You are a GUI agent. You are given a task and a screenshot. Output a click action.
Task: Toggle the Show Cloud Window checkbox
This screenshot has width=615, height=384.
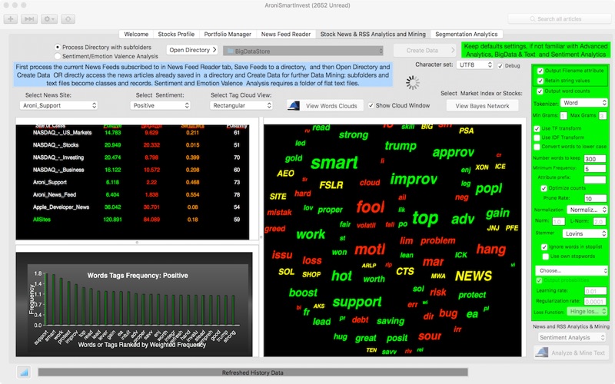(371, 105)
